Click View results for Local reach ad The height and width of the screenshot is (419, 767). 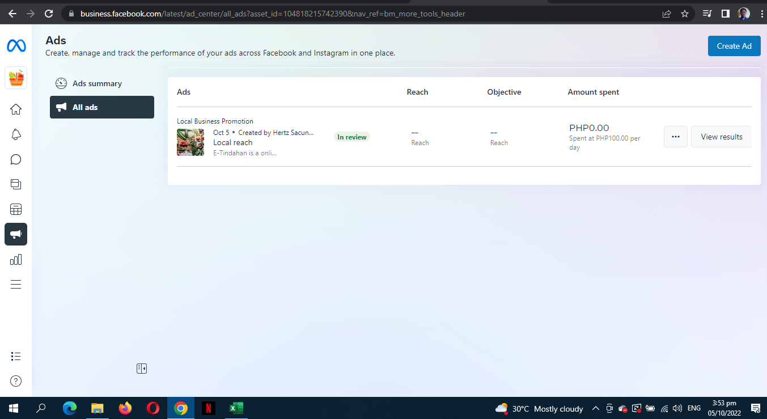point(721,137)
